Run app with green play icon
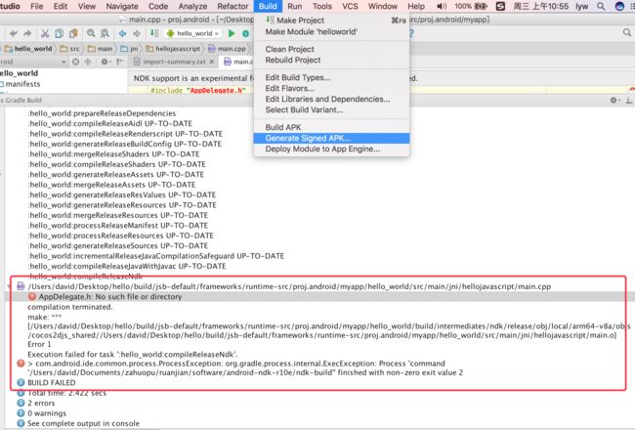635x430 pixels. pos(232,33)
